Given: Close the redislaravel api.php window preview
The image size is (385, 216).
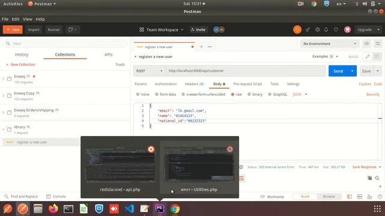Looking at the screenshot, I should click(x=151, y=149).
